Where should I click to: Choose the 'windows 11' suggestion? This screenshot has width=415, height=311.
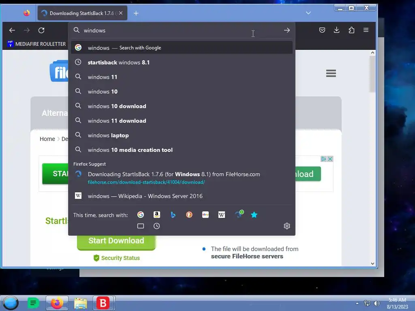(182, 77)
